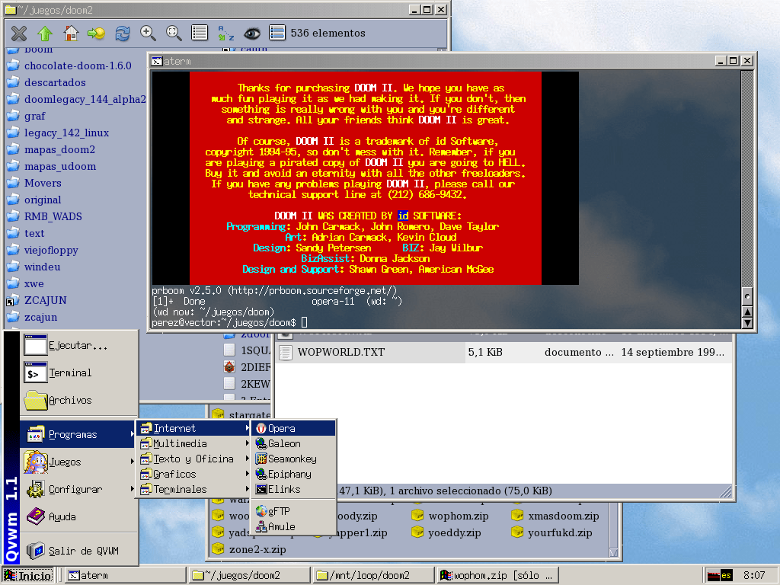
Task: Launch Seamonkey browser
Action: (x=294, y=459)
